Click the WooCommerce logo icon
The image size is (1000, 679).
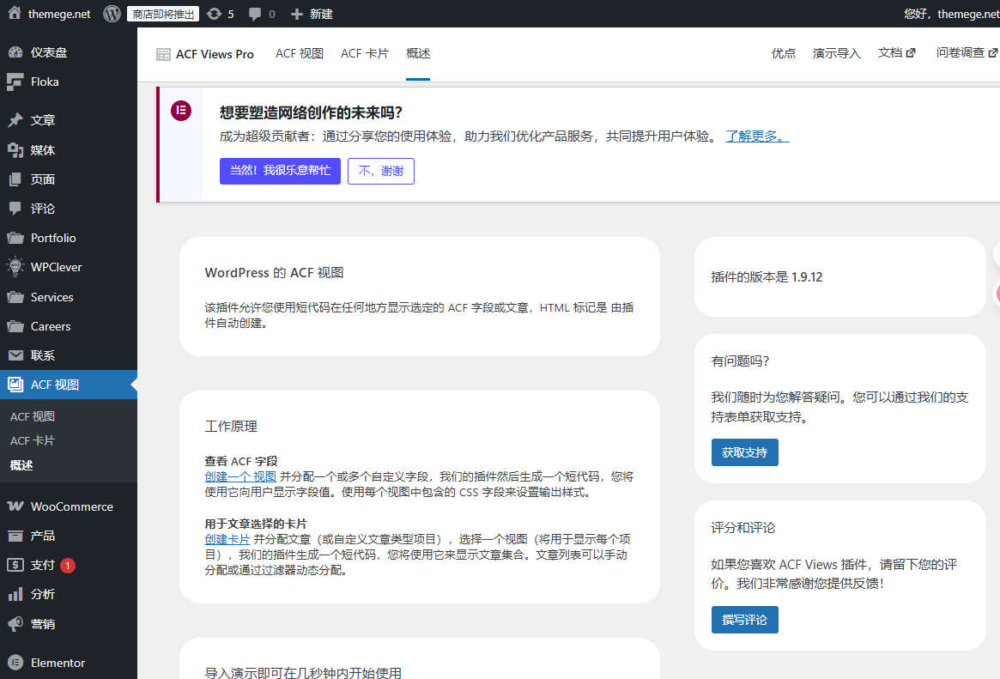tap(15, 506)
